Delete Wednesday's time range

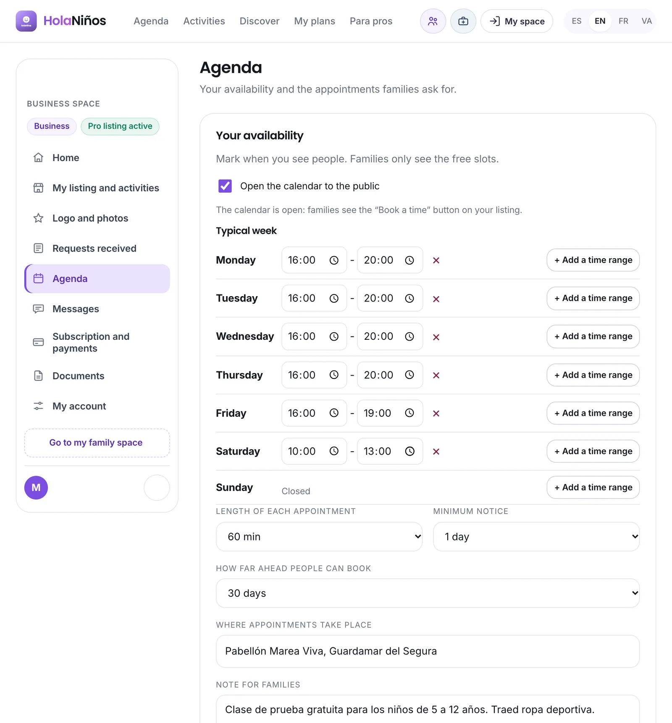click(436, 337)
